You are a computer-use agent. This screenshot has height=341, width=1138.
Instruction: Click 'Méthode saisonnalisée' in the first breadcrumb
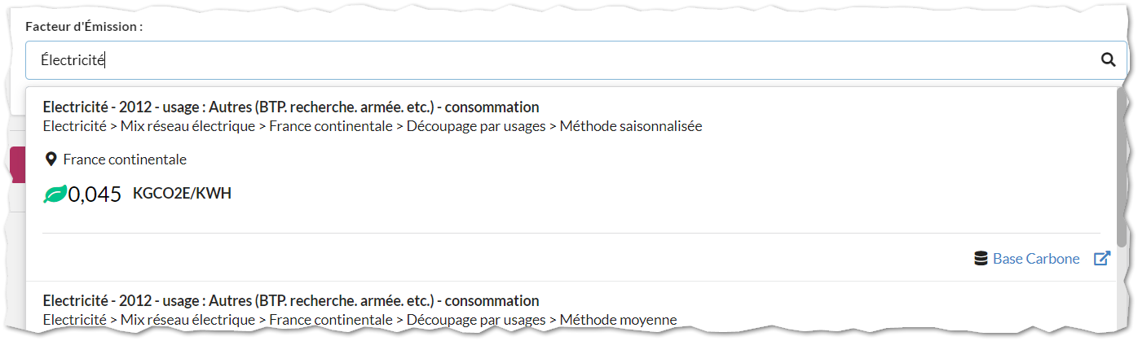point(631,126)
